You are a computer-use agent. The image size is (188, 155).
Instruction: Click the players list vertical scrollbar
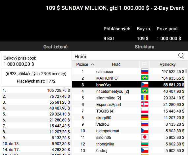click(186, 111)
